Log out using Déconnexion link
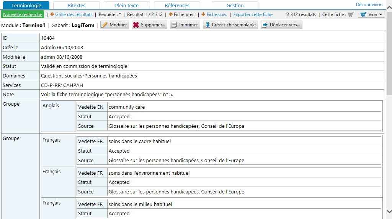Screen dimensions: 392x219 pyautogui.click(x=369, y=5)
